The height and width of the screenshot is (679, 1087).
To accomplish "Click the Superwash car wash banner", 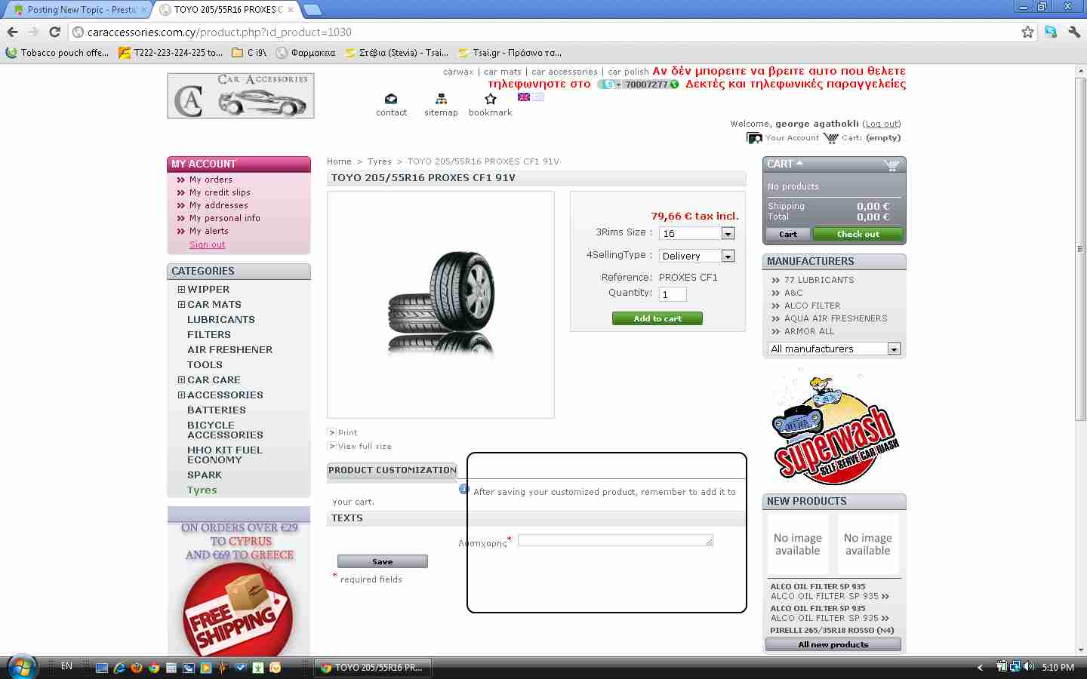I will pos(834,427).
